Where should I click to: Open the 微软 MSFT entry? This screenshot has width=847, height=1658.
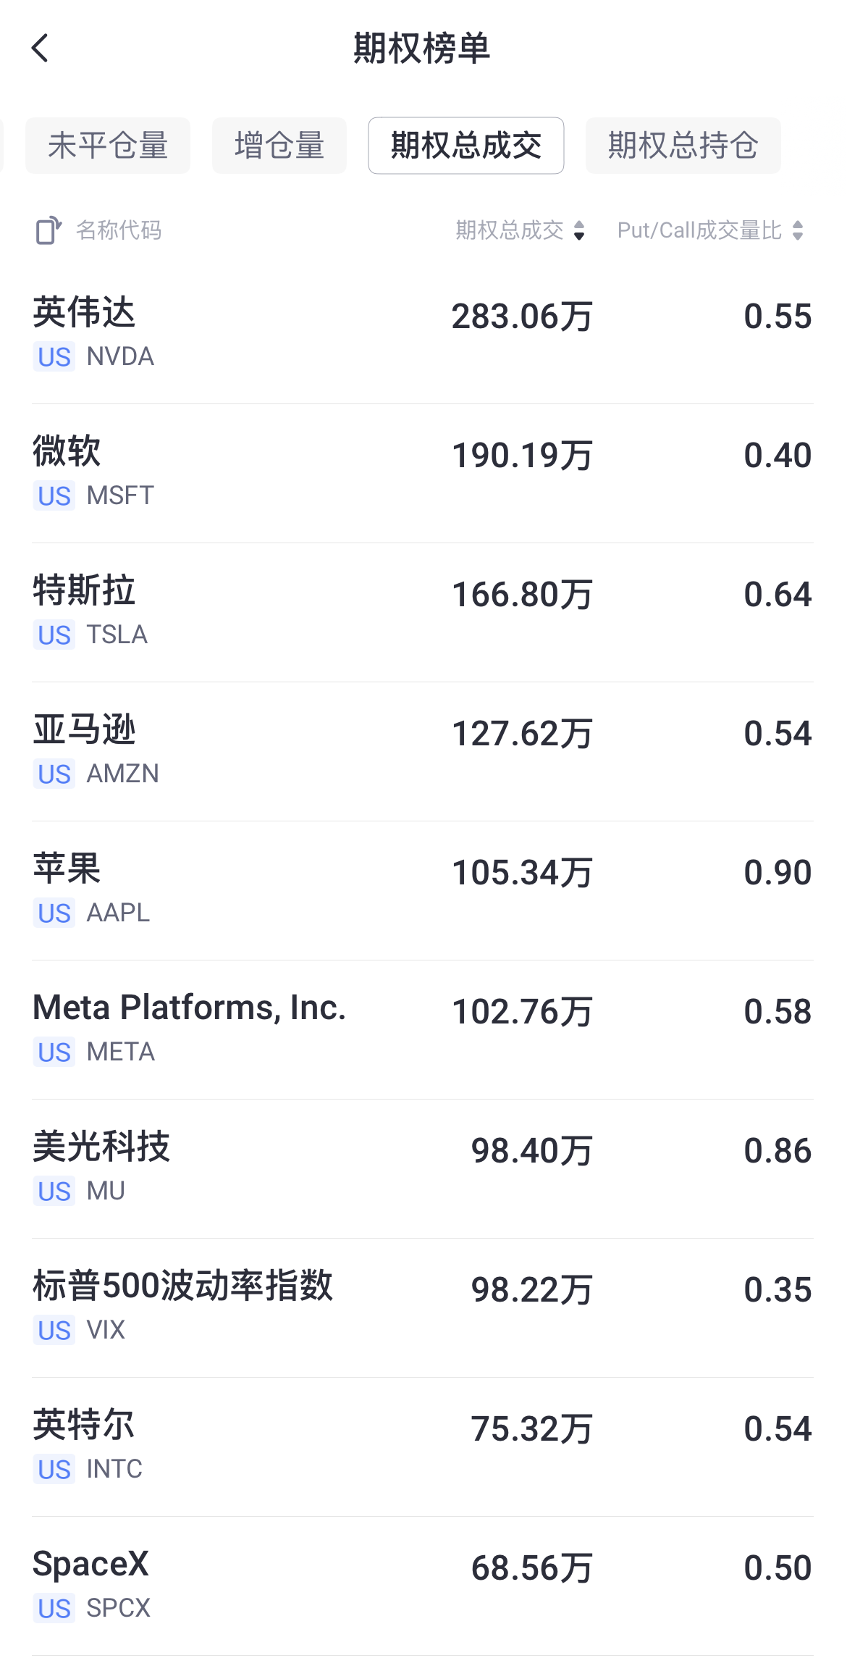click(x=423, y=474)
